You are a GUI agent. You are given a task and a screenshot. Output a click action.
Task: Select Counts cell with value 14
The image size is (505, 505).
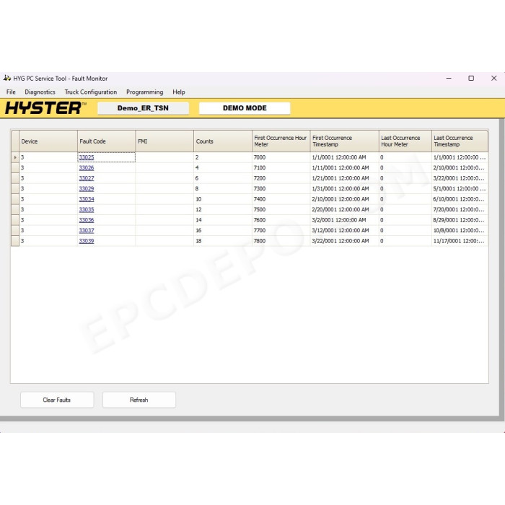(x=223, y=220)
